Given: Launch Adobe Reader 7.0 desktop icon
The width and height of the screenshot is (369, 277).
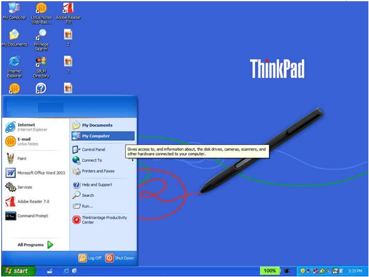Looking at the screenshot, I should pyautogui.click(x=68, y=10).
